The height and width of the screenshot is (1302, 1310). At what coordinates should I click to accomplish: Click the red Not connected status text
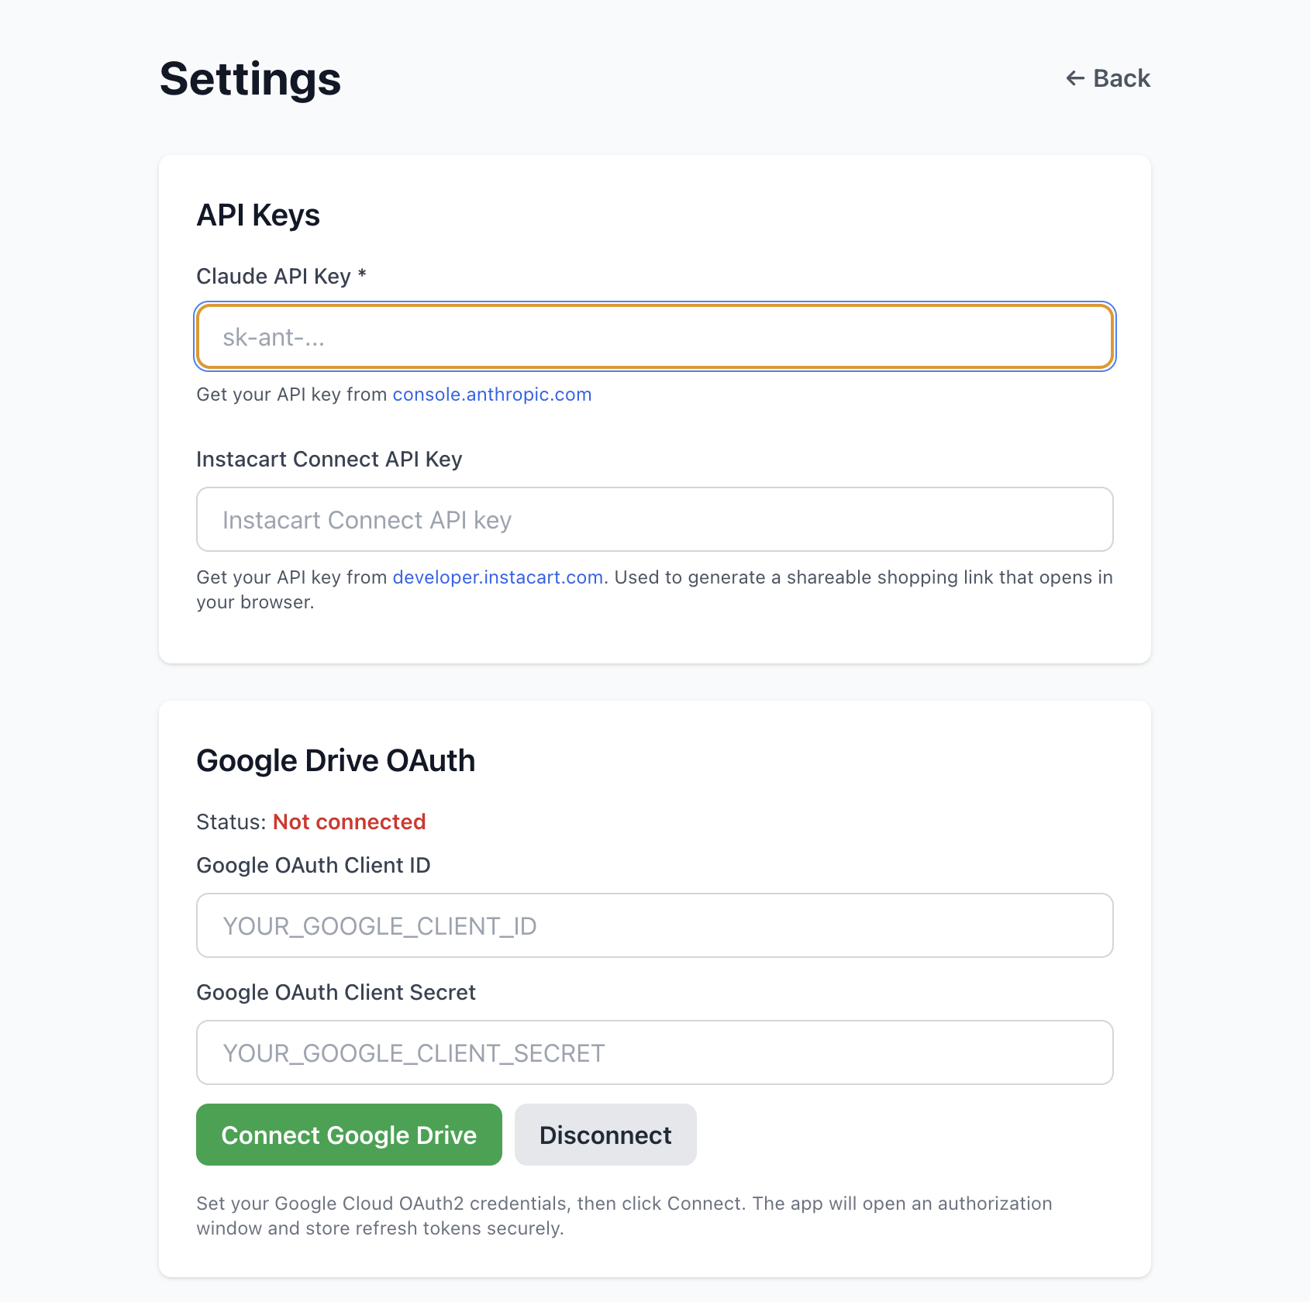click(x=350, y=822)
